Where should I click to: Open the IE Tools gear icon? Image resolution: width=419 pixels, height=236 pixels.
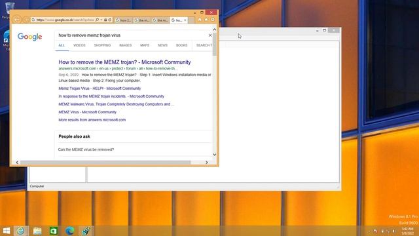coord(213,20)
